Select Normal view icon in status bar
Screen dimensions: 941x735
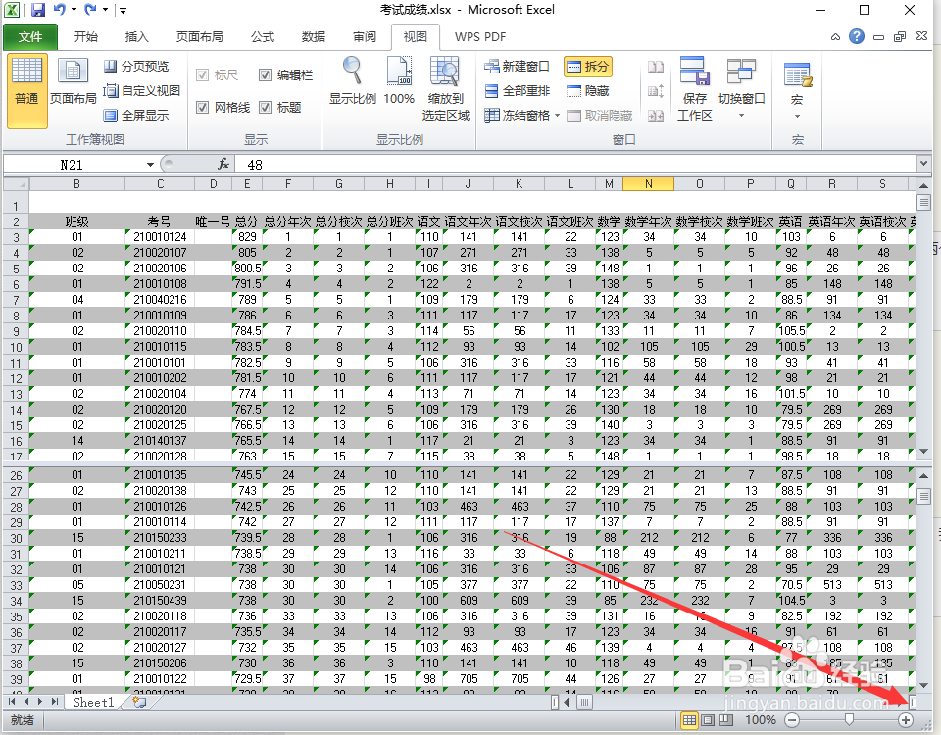click(x=689, y=720)
